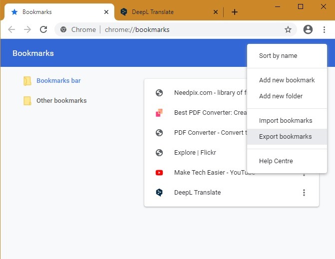The image size is (335, 259).
Task: Choose Import bookmarks
Action: [287, 121]
